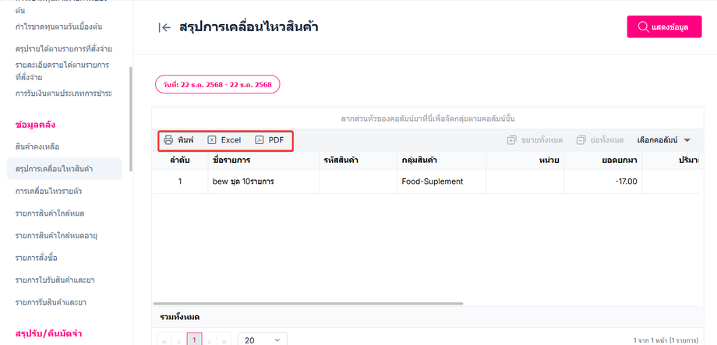717x345 pixels.
Task: Click the รวมทั้งหมด summary row
Action: coord(427,317)
